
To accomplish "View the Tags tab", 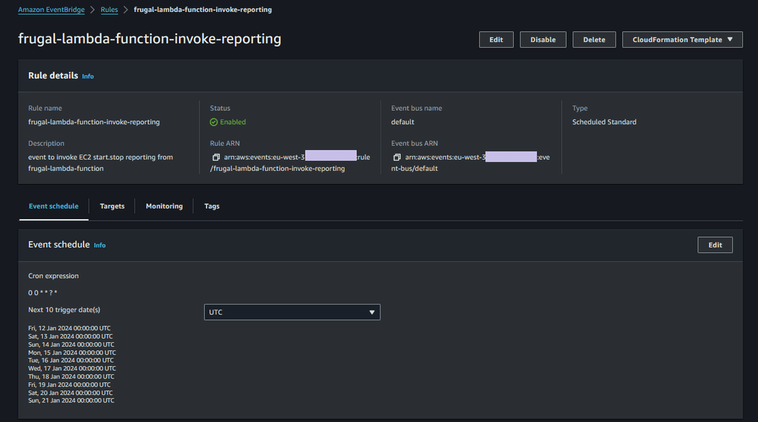I will click(211, 205).
